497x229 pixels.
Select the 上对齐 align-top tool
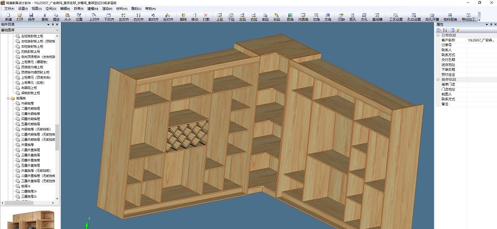[x=94, y=17]
